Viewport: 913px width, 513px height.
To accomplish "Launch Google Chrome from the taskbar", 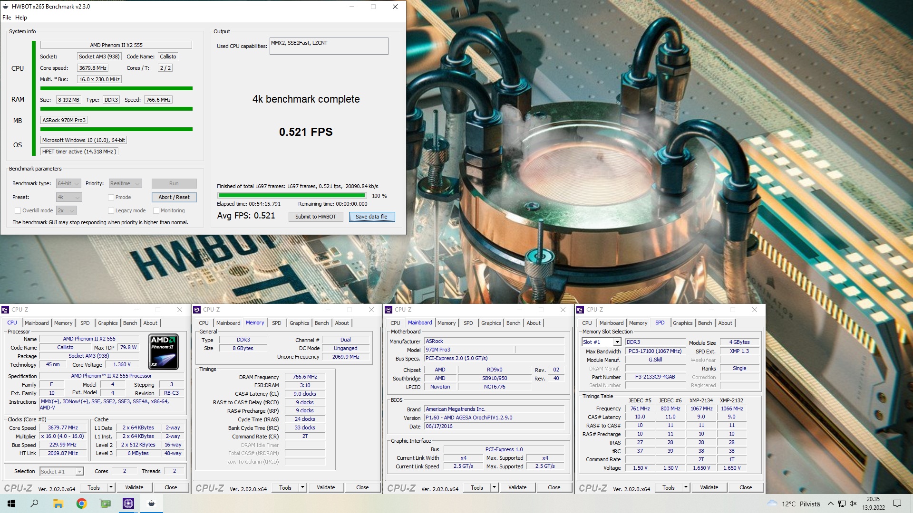I will coord(82,503).
